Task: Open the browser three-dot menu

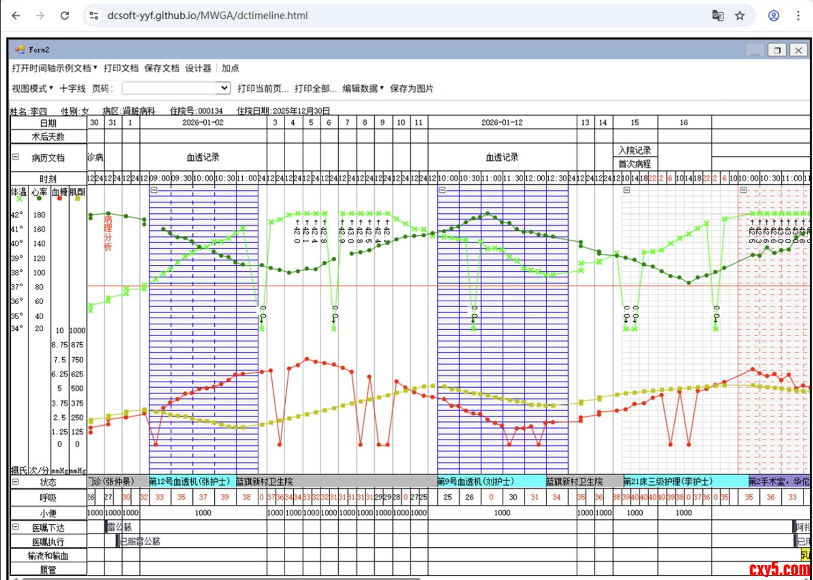Action: [x=798, y=16]
